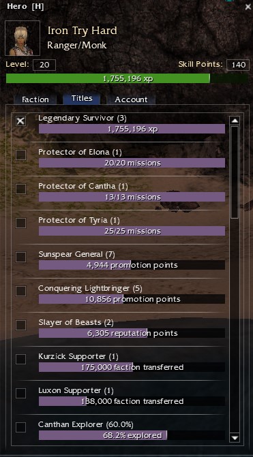Enable the Protector of Elona title checkbox
Viewport: 253px width, 457px height.
pyautogui.click(x=20, y=155)
